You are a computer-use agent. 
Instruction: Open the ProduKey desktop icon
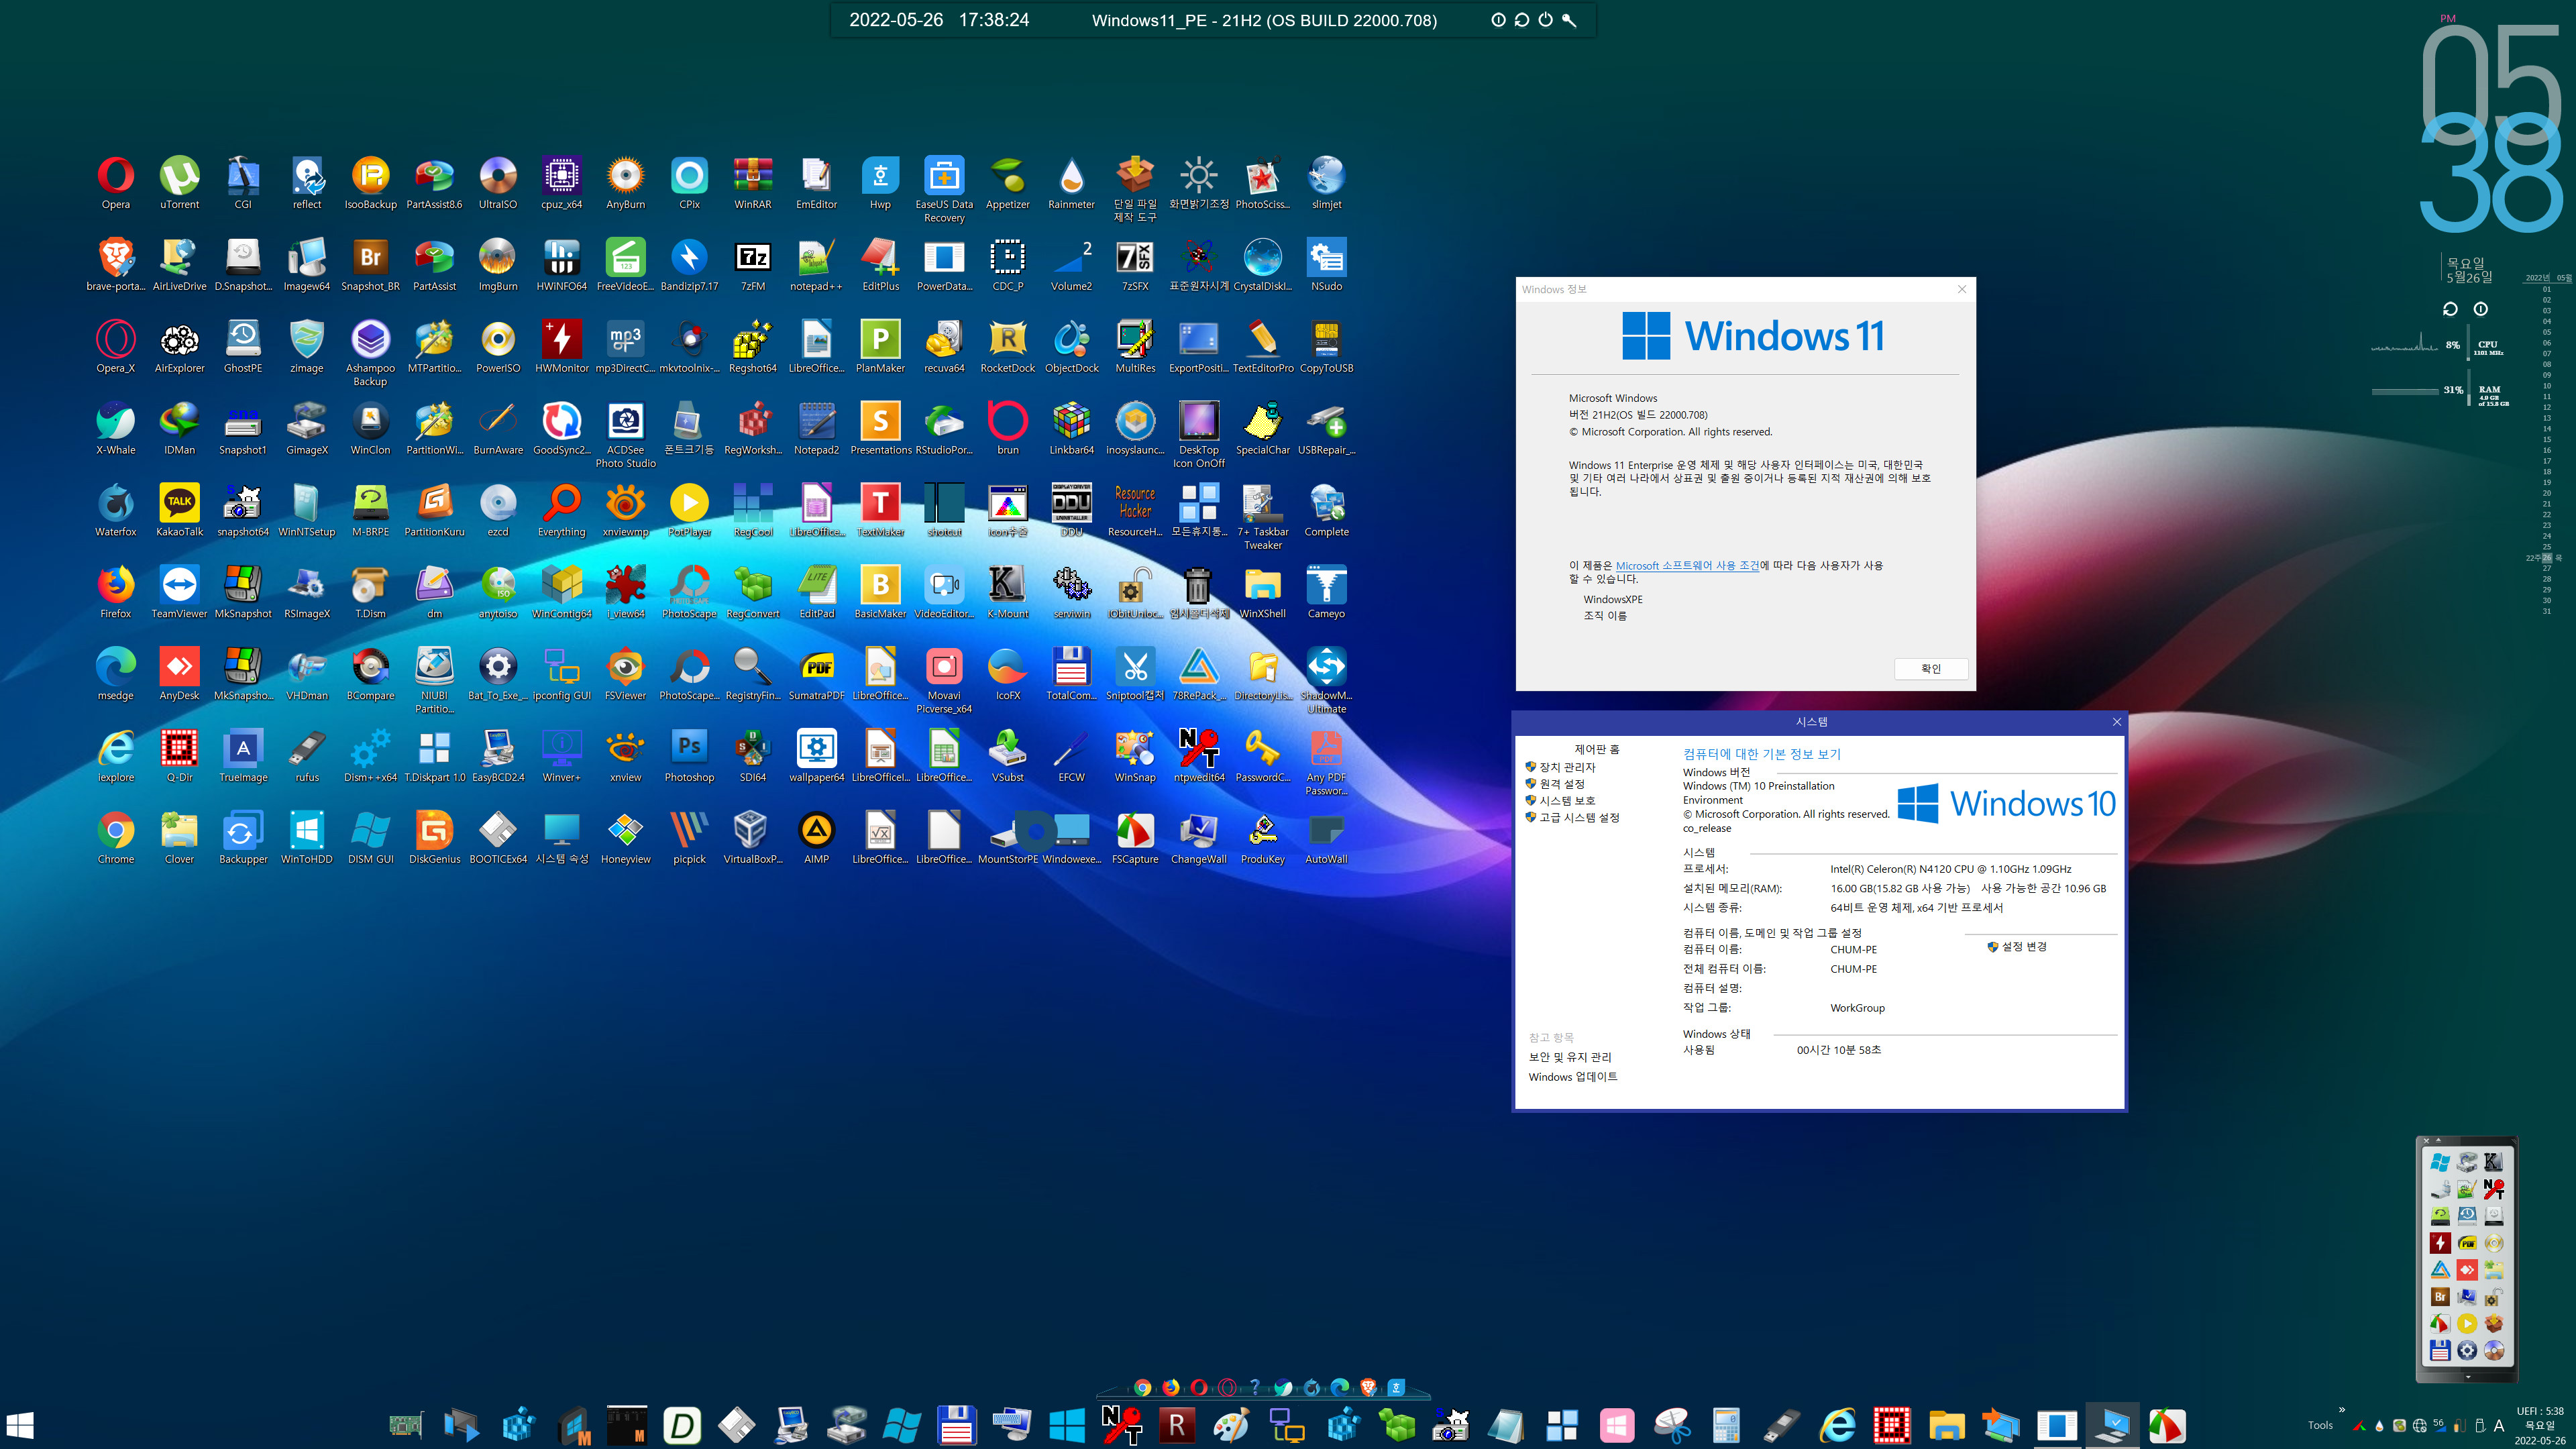coord(1262,838)
